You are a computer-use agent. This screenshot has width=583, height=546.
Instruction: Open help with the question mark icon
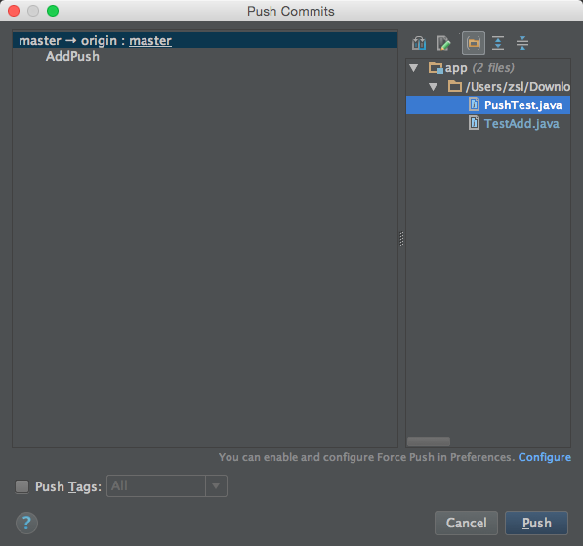coord(26,523)
